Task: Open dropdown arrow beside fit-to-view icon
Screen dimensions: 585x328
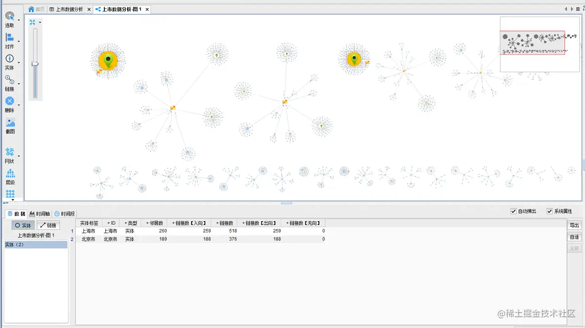Action: pos(40,22)
